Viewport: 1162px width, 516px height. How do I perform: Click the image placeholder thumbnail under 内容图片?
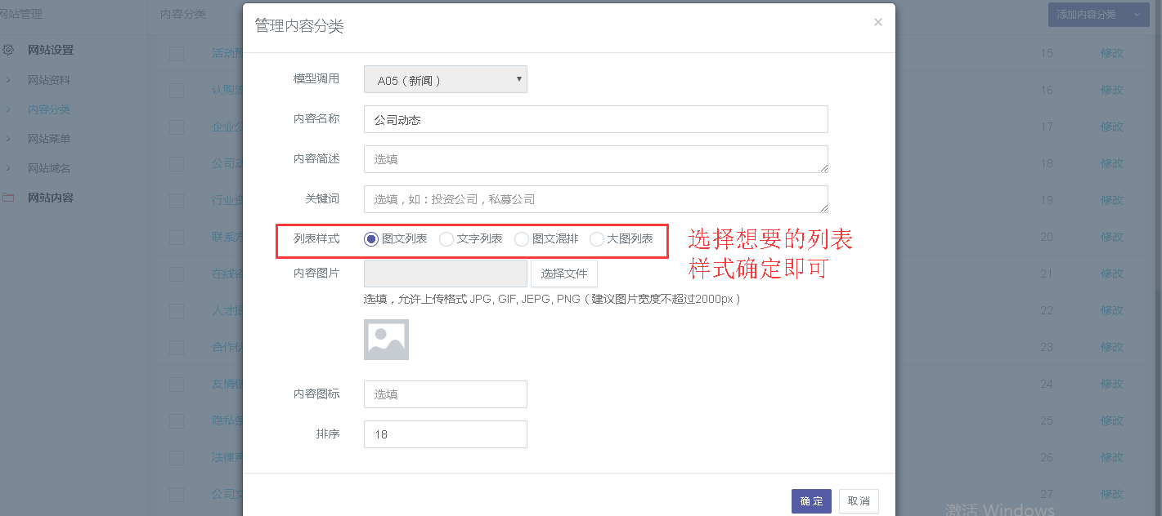coord(386,339)
